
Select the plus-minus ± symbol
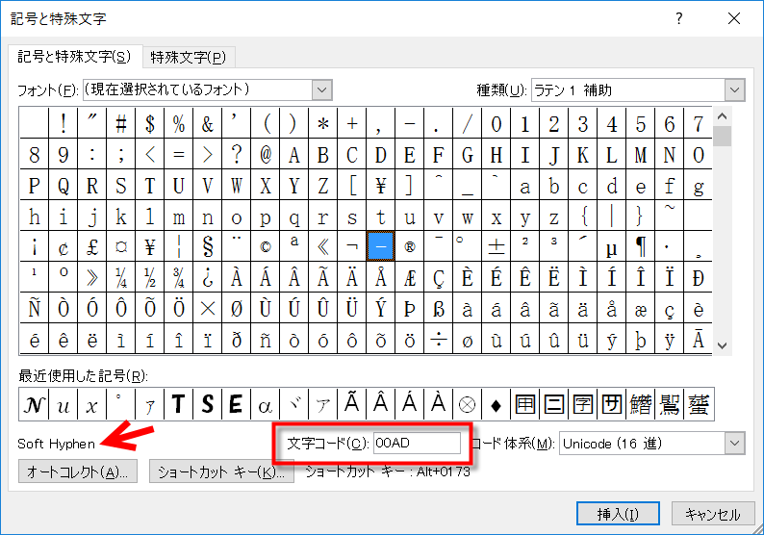pyautogui.click(x=496, y=247)
